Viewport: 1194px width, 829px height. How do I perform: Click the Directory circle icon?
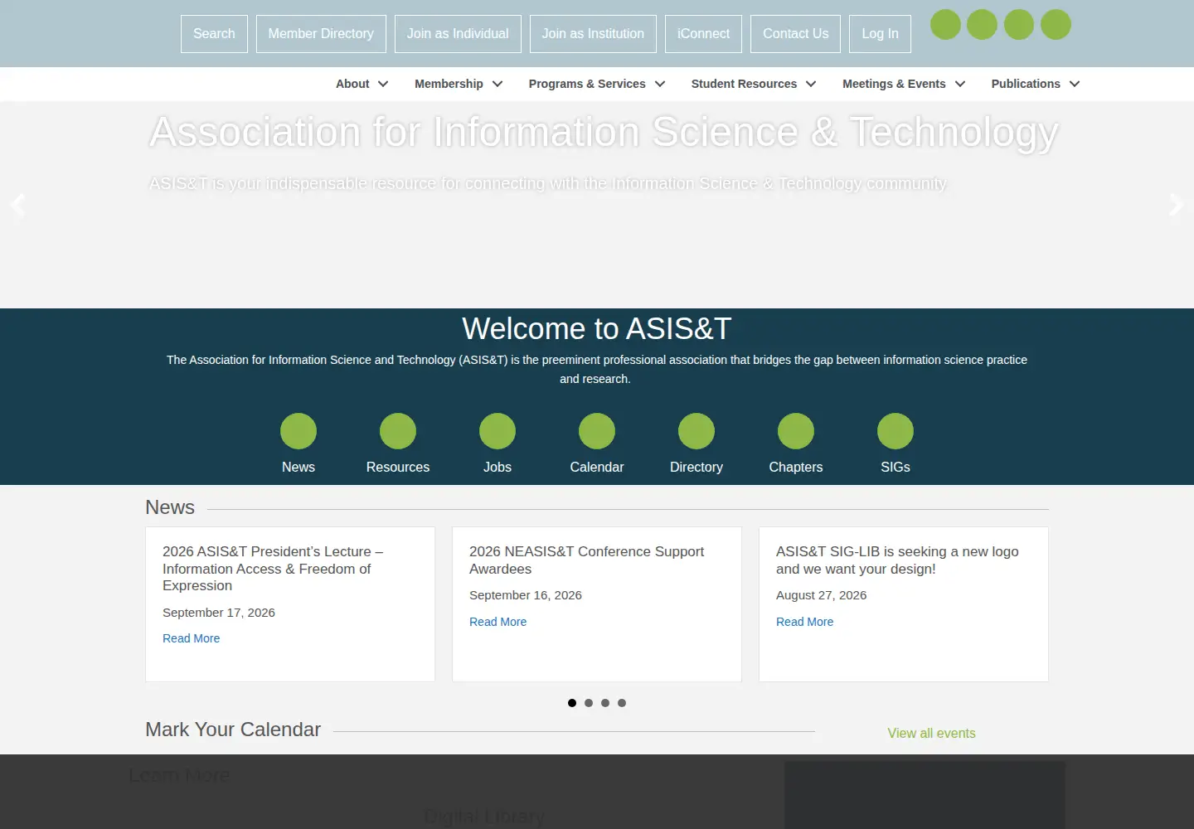coord(696,431)
